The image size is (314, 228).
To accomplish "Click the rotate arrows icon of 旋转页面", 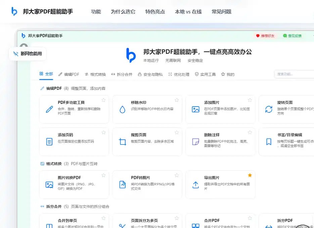I will (269, 109).
